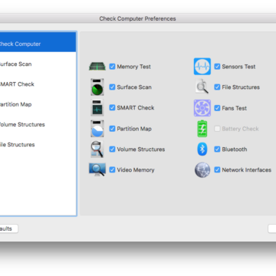Uncheck the Bluetooth checkbox

[x=217, y=149]
